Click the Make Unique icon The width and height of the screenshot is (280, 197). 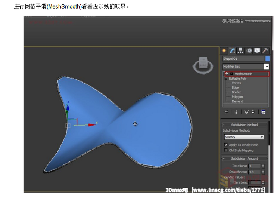click(x=246, y=112)
